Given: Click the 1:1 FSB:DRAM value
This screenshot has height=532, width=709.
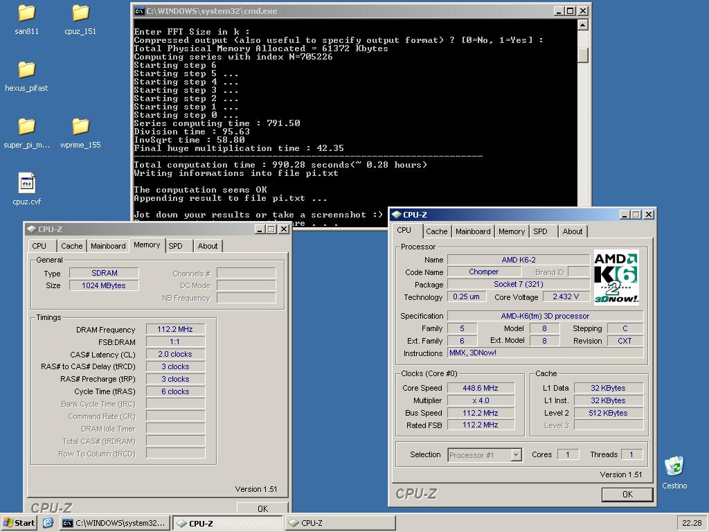Looking at the screenshot, I should coord(175,342).
